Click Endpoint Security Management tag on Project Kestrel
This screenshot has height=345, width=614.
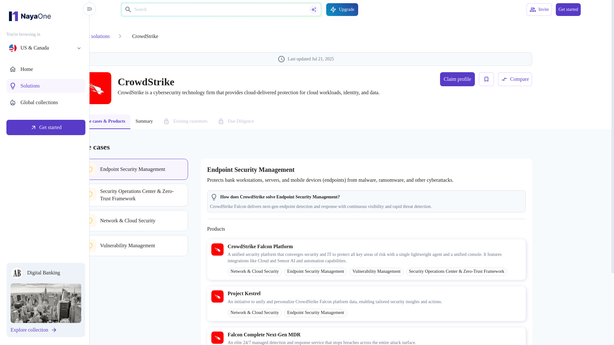[x=316, y=313]
